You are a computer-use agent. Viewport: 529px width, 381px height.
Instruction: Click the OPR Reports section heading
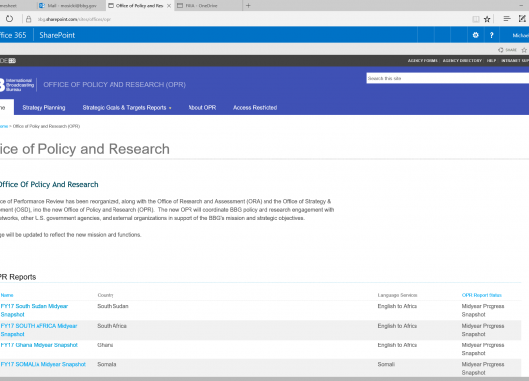pos(18,277)
